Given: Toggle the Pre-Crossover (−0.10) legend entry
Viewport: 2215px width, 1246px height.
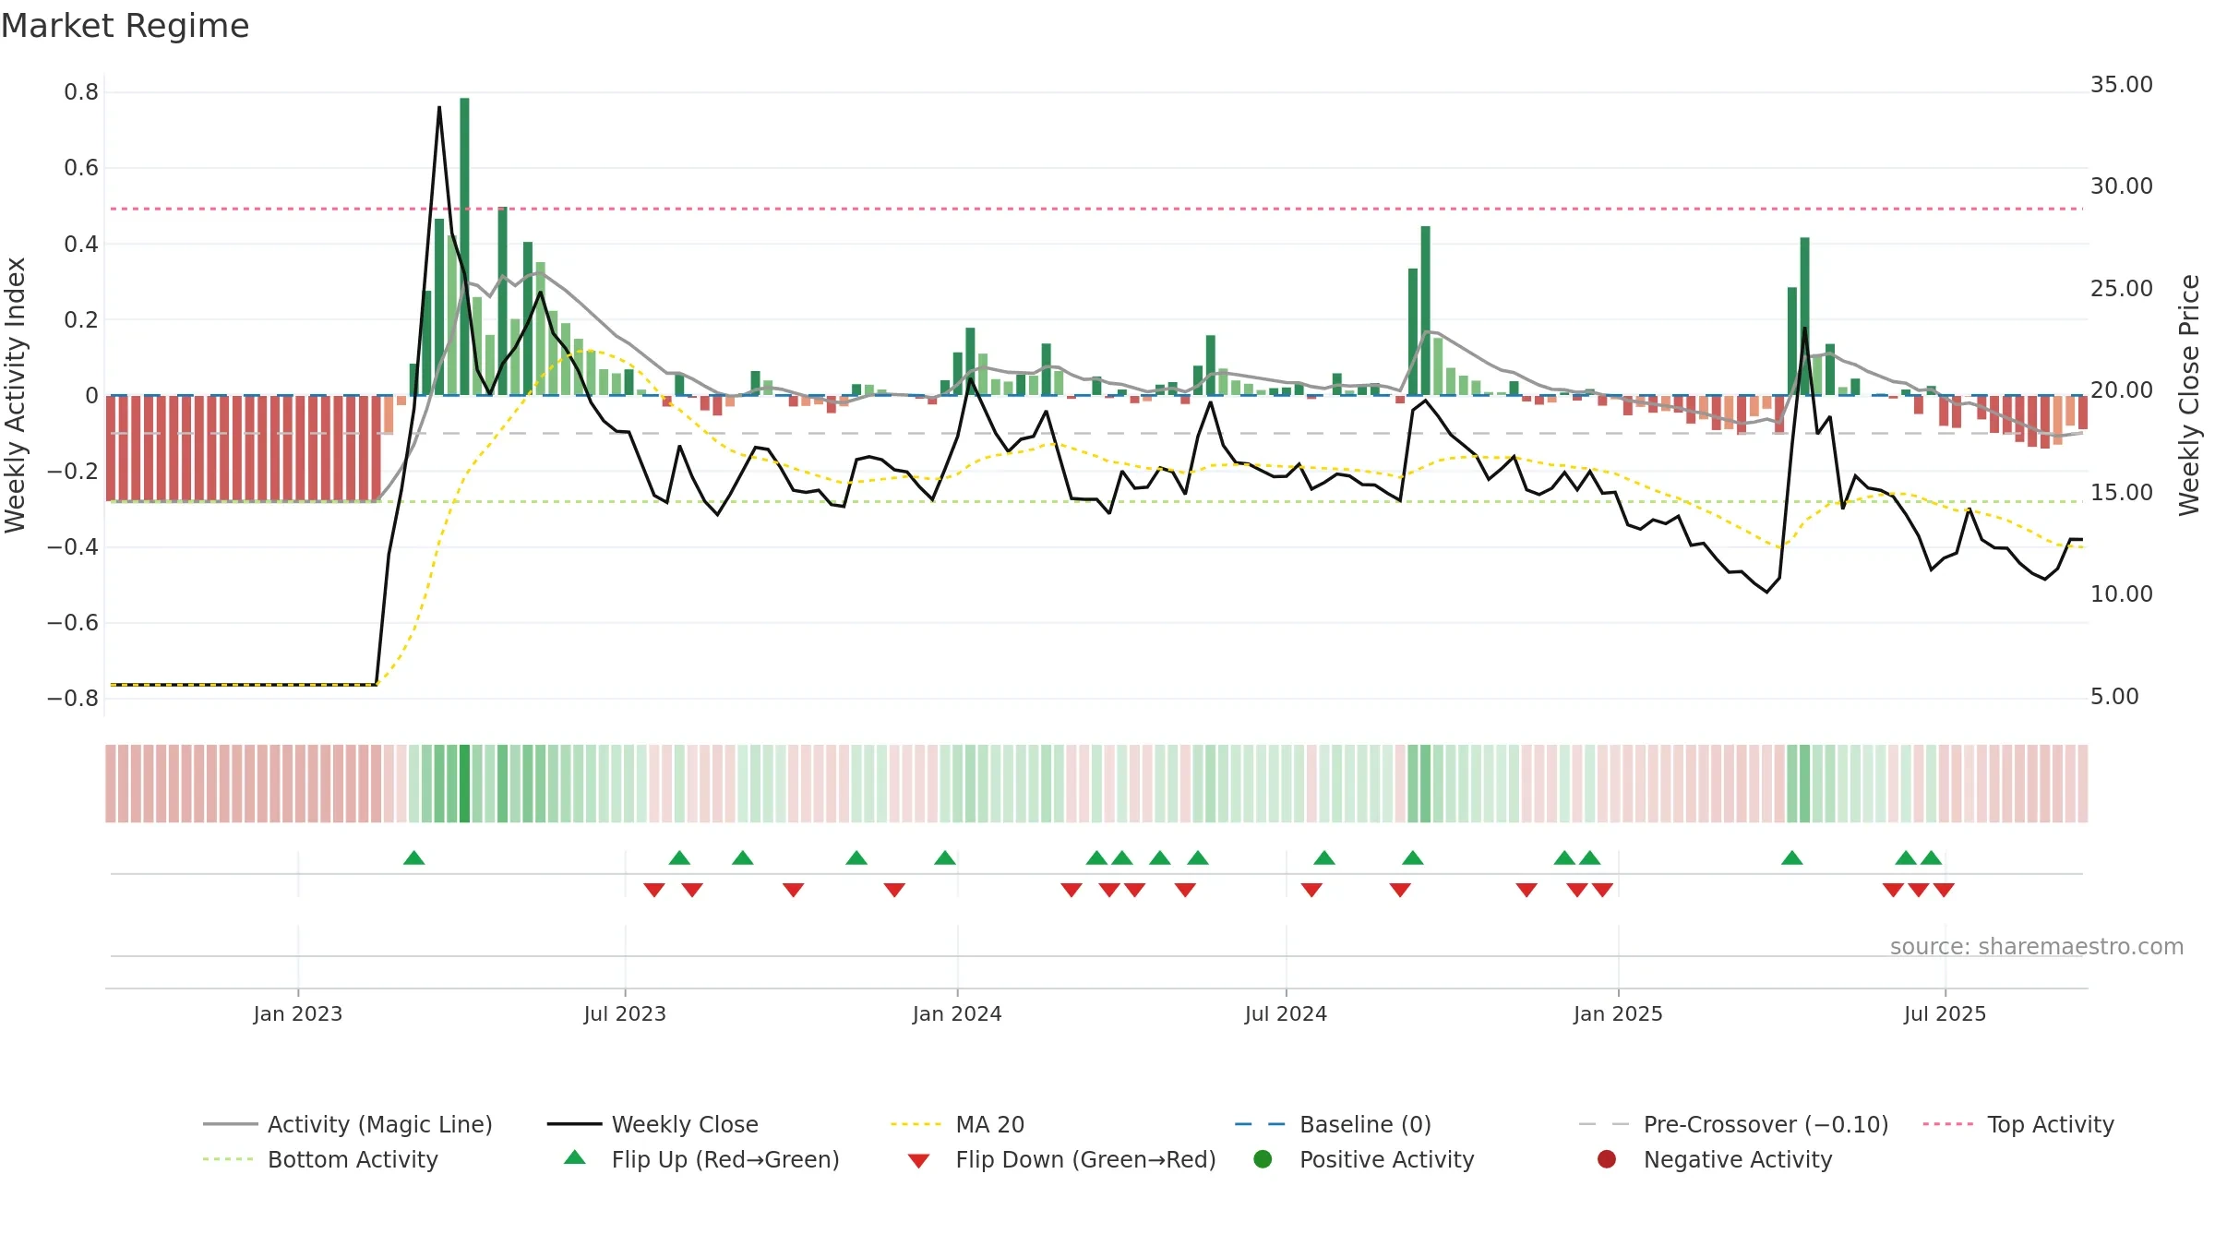Looking at the screenshot, I should [1733, 1124].
